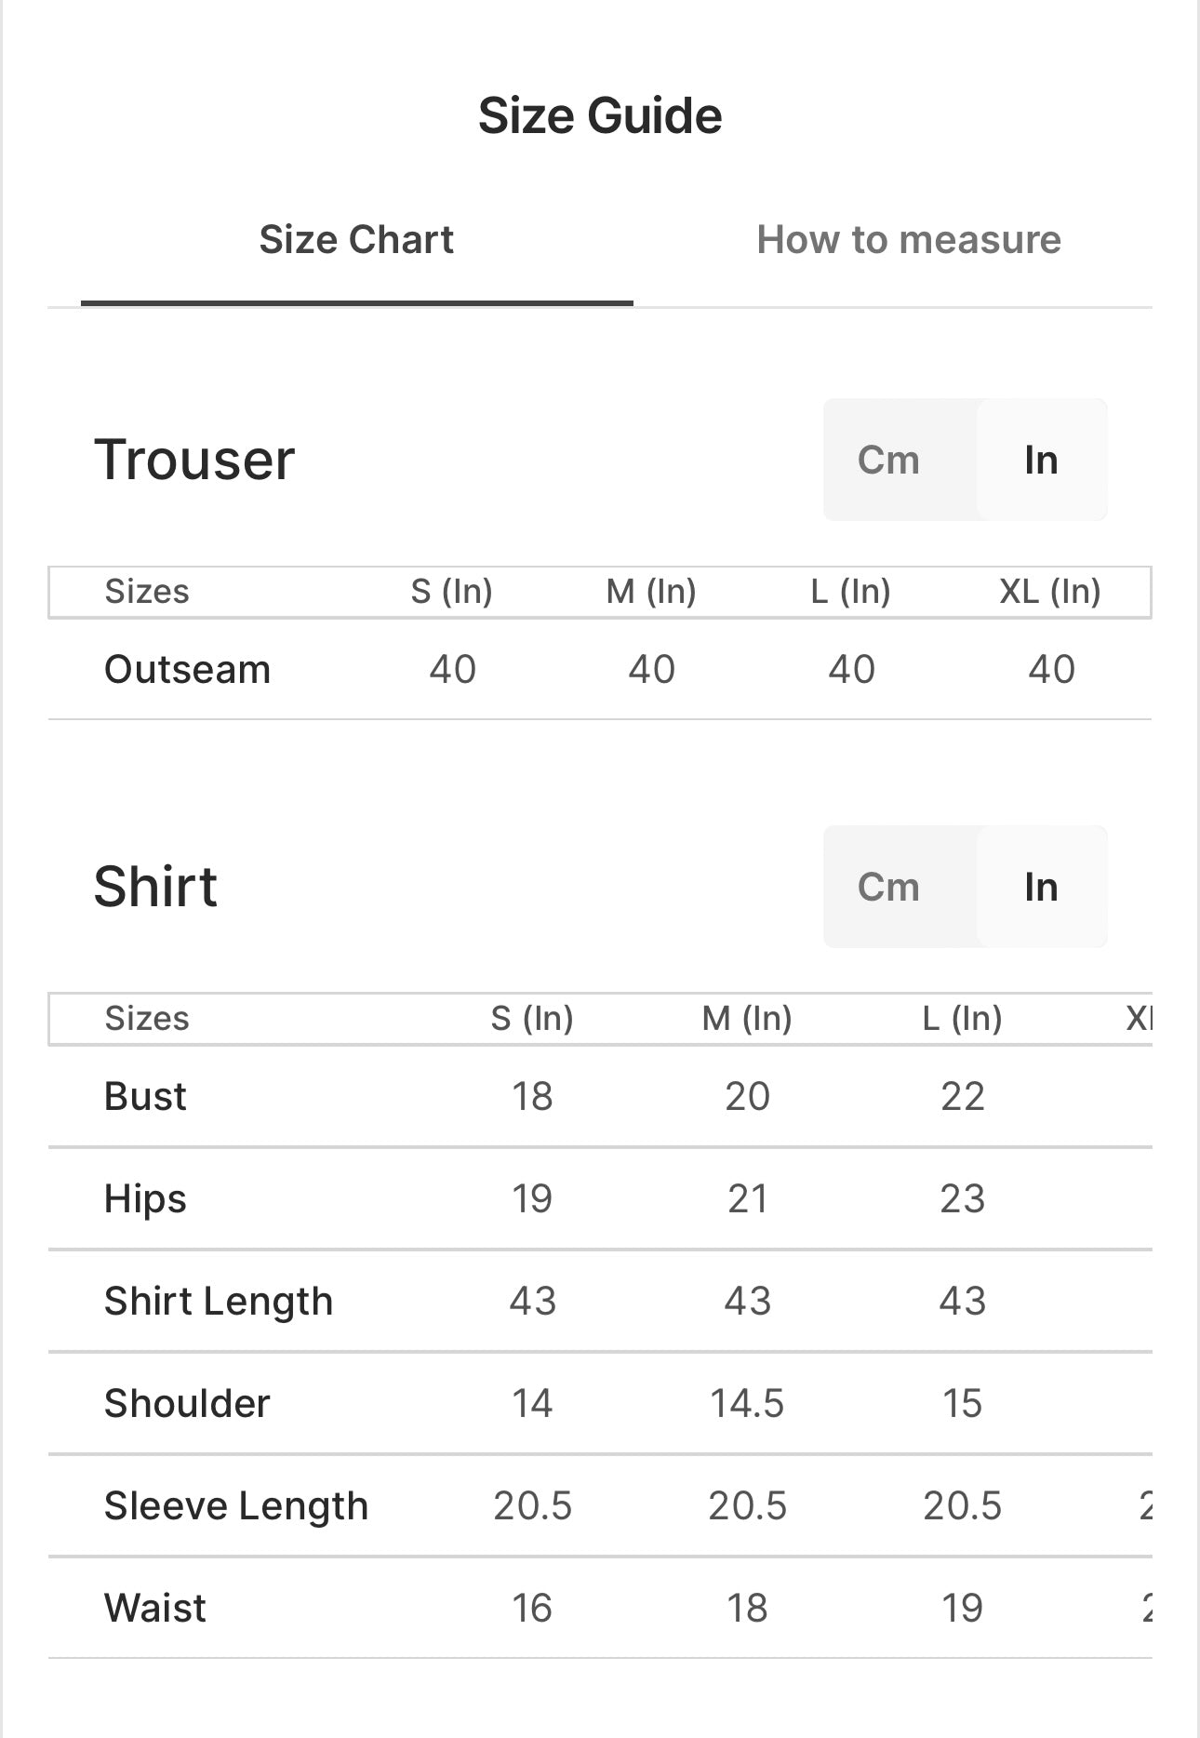Select In unit for Trouser table
The height and width of the screenshot is (1738, 1200).
(x=1041, y=460)
